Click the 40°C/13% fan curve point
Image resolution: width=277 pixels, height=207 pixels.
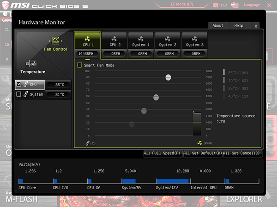132,124
